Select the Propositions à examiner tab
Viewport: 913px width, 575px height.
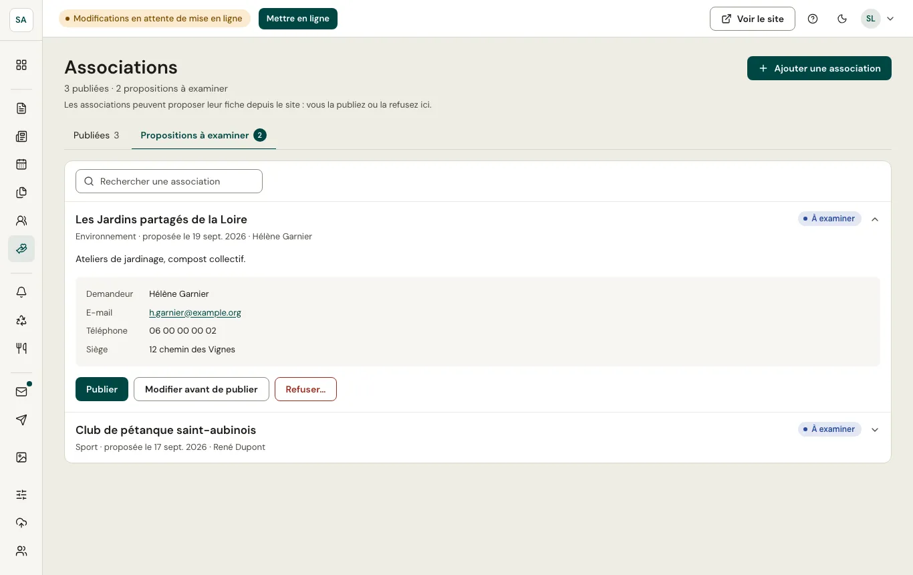pos(203,135)
